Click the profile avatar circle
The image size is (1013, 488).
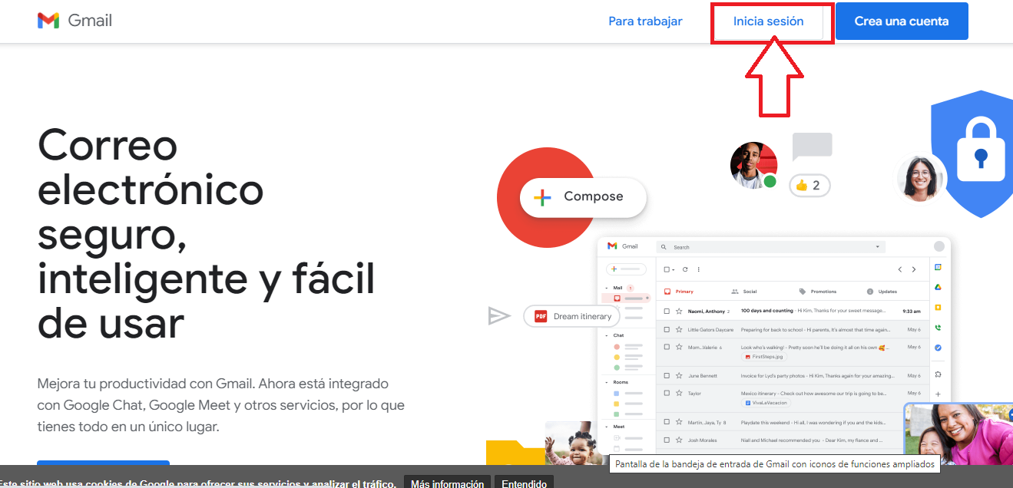(x=940, y=246)
